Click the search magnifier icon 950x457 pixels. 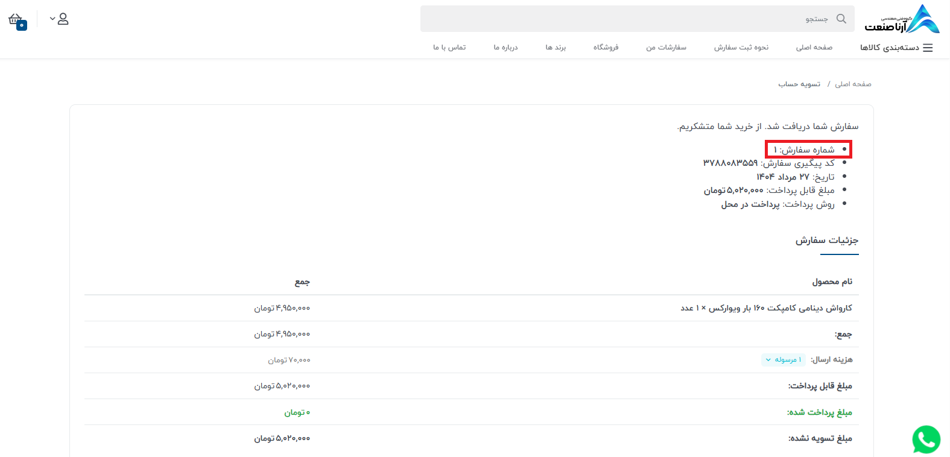click(841, 19)
